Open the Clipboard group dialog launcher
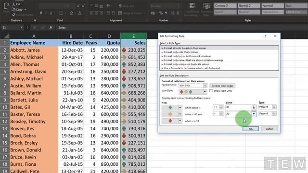Image resolution: width=308 pixels, height=173 pixels. tap(35, 20)
